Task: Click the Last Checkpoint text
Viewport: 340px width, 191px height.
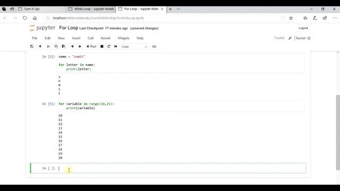Action: pos(104,28)
